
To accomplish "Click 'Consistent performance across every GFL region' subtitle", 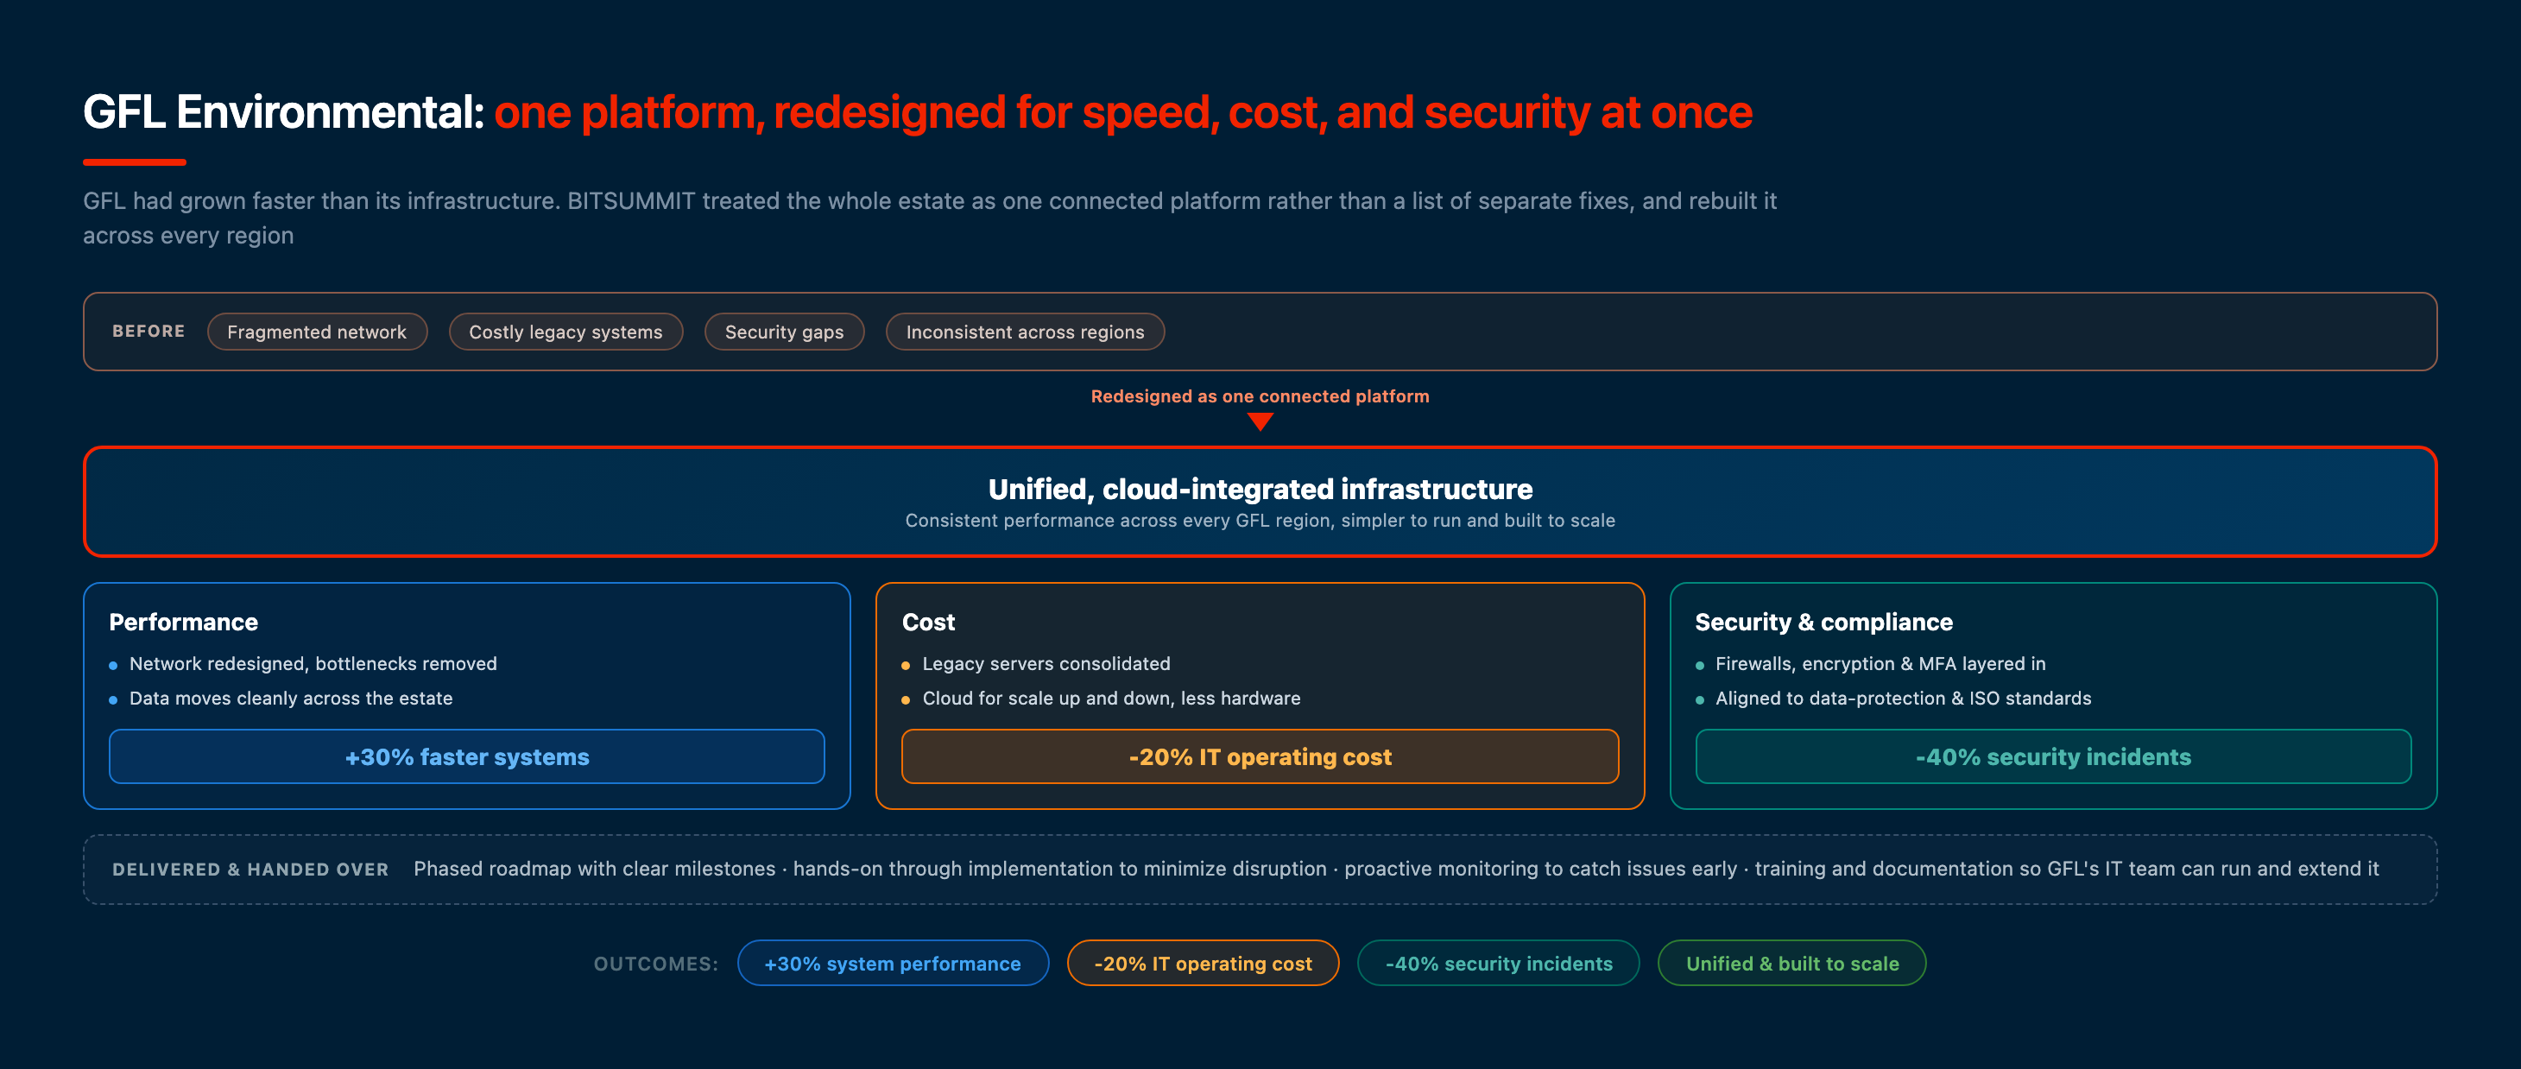I will (x=1118, y=521).
